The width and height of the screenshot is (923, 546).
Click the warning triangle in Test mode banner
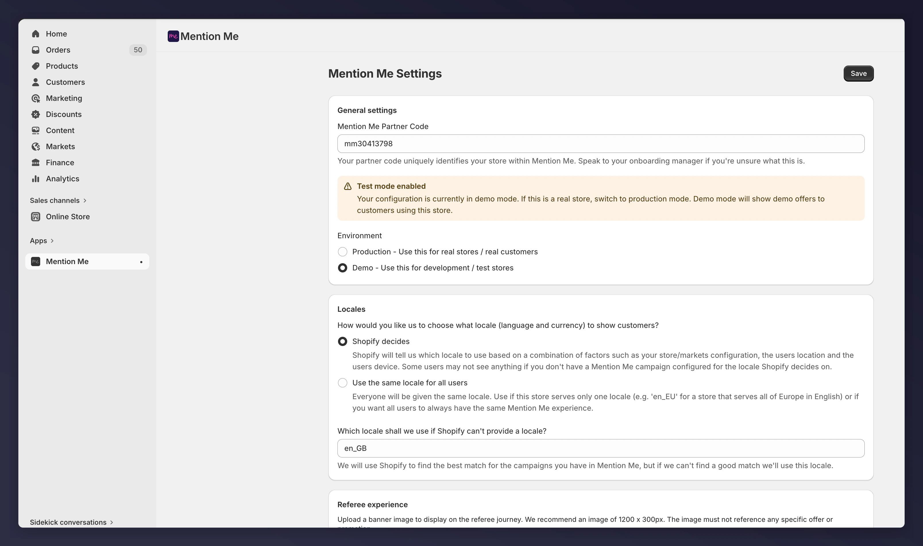[347, 187]
